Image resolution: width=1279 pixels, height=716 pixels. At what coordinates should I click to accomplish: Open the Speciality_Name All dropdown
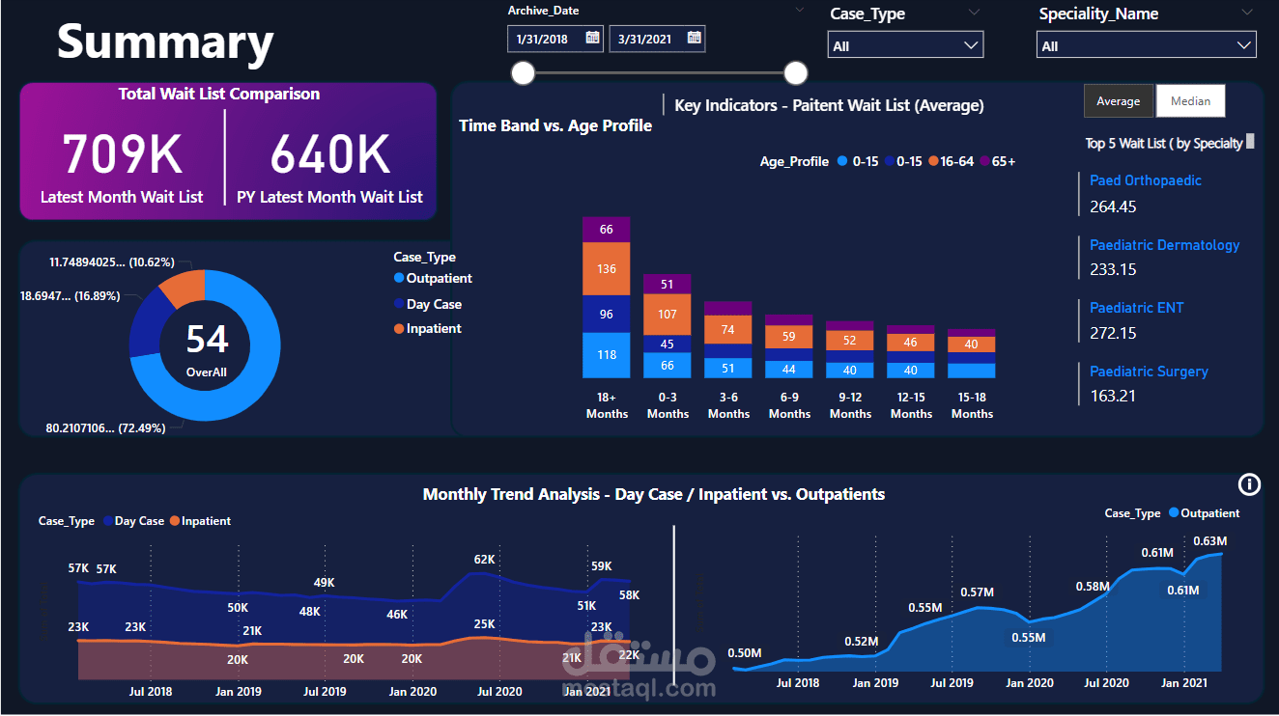(x=1147, y=45)
